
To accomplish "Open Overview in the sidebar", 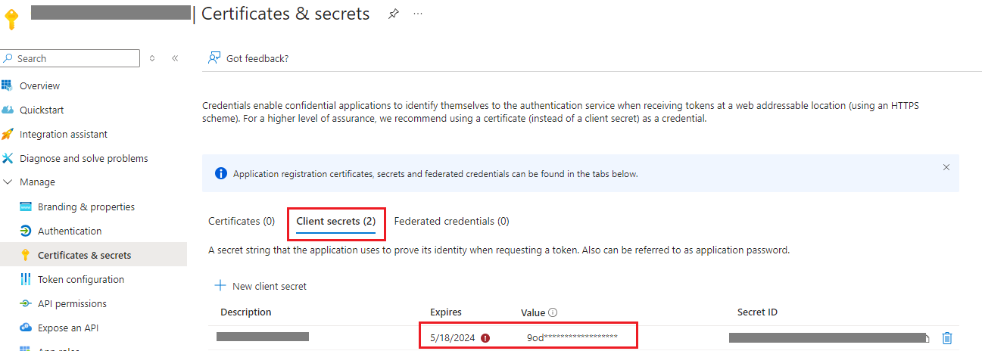I will (x=39, y=85).
